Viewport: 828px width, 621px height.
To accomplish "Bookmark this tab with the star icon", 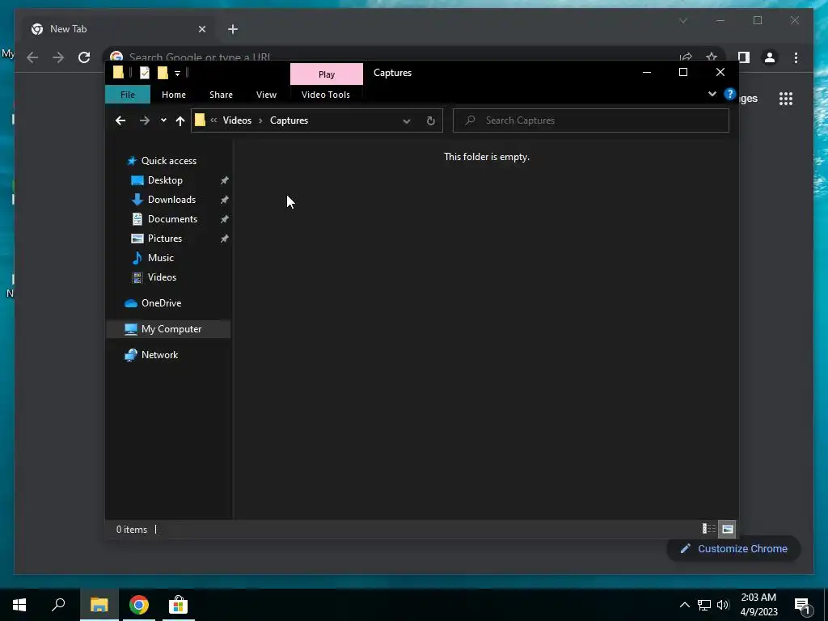I will click(x=712, y=57).
